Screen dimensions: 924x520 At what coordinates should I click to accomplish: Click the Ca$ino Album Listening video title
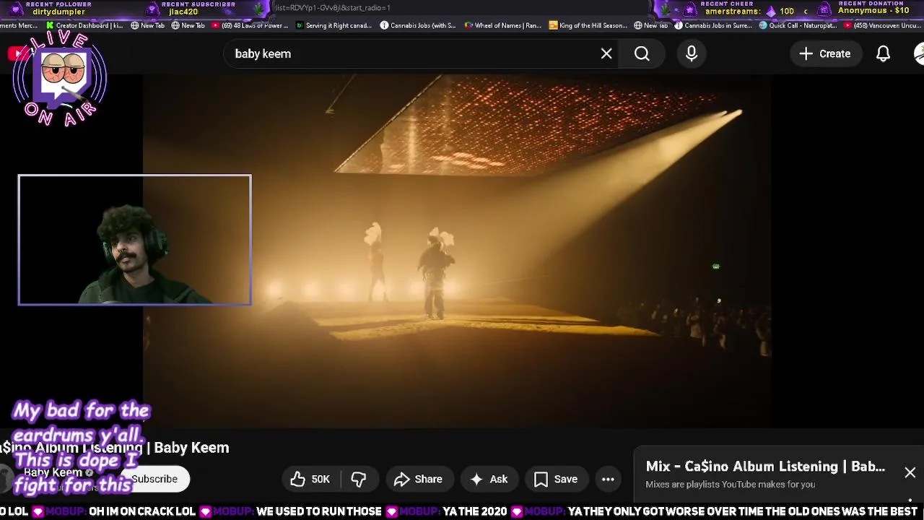pos(114,448)
